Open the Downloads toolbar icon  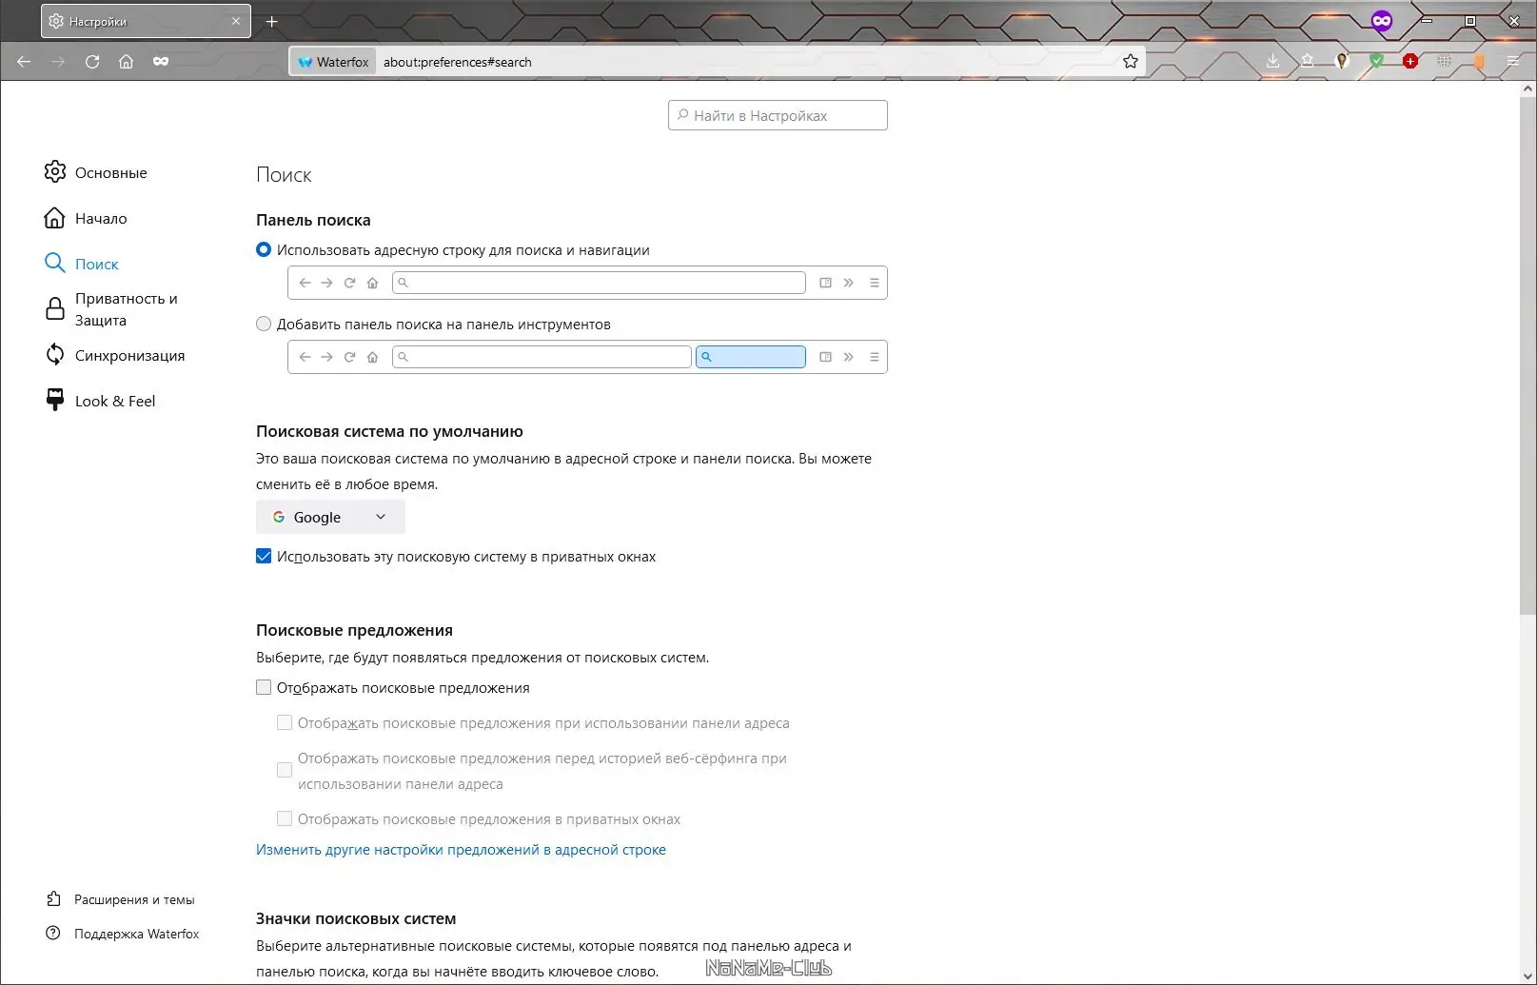(1273, 62)
